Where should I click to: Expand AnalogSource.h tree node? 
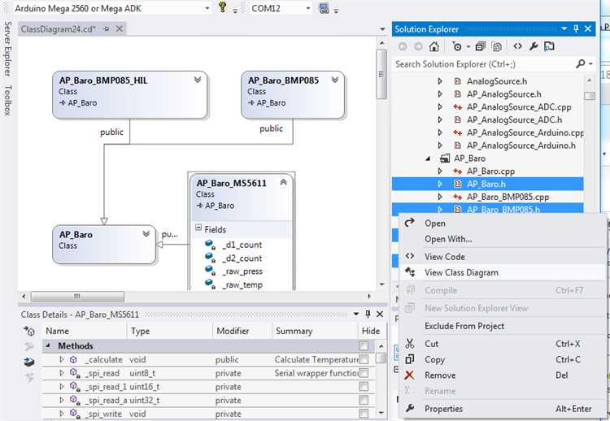pos(440,81)
